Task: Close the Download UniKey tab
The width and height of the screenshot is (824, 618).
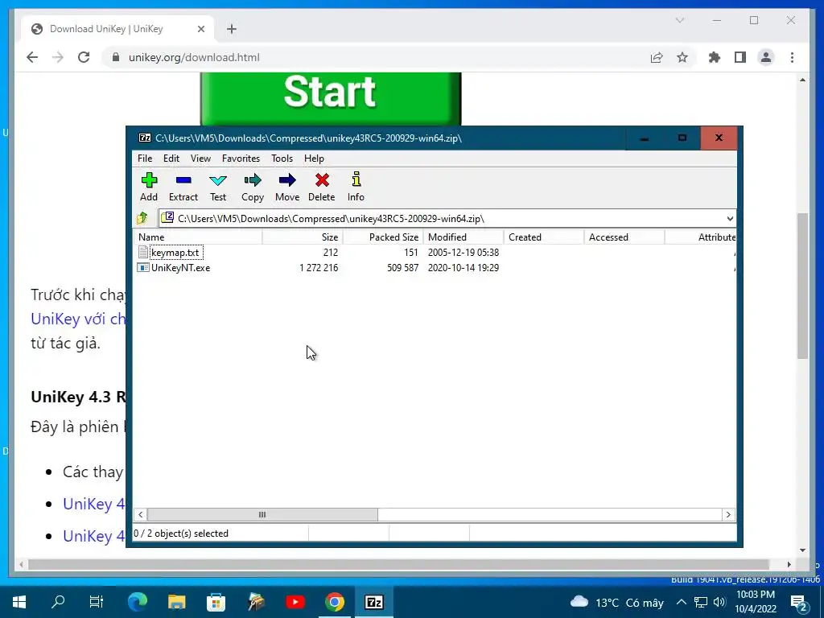Action: coord(200,29)
